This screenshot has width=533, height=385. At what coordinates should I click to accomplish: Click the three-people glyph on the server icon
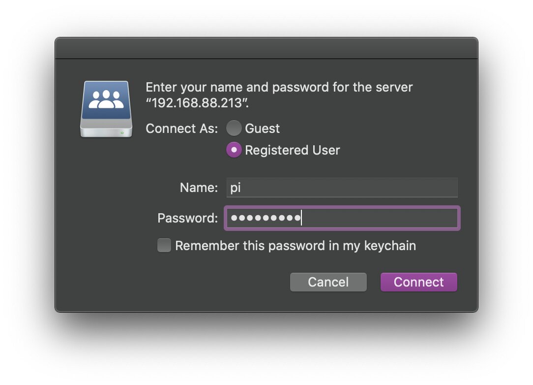click(106, 99)
